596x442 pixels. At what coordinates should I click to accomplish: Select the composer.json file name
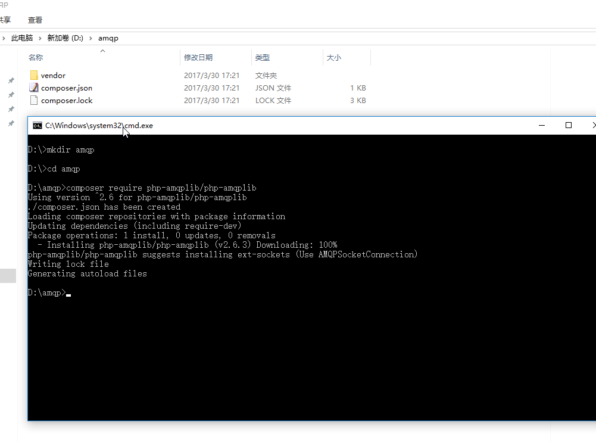coord(67,88)
